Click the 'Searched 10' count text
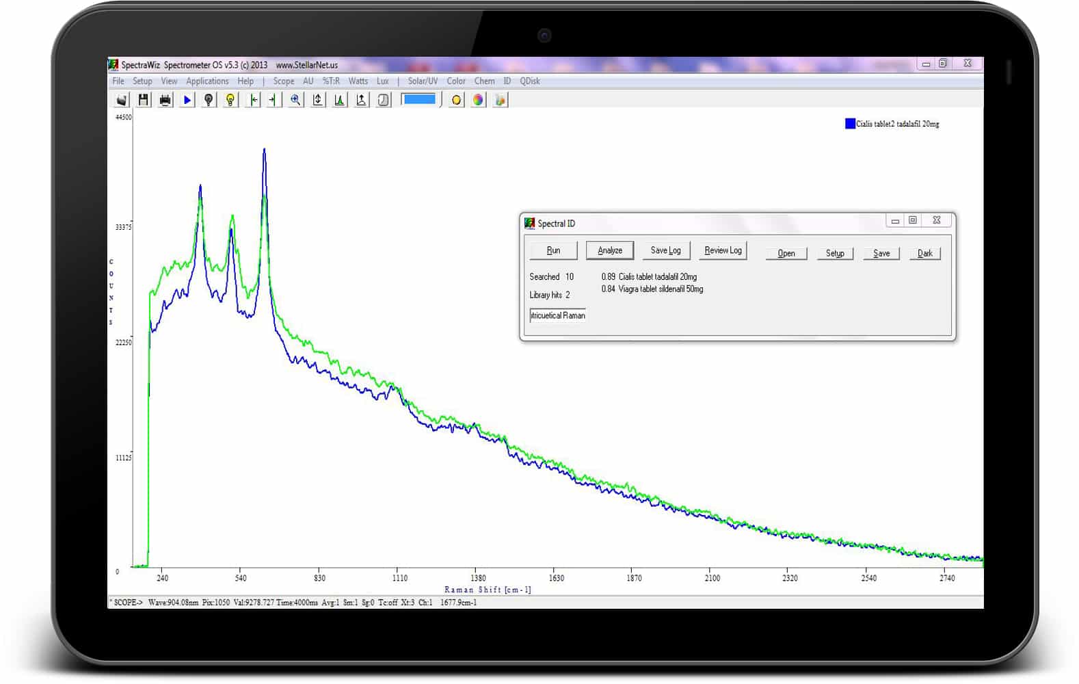Image resolution: width=1079 pixels, height=684 pixels. 552,277
